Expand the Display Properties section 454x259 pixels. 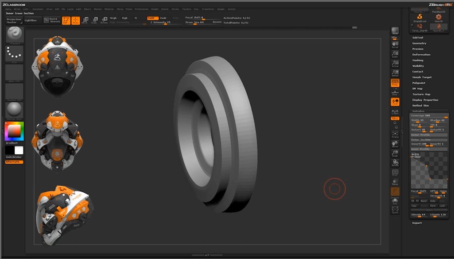pyautogui.click(x=425, y=100)
